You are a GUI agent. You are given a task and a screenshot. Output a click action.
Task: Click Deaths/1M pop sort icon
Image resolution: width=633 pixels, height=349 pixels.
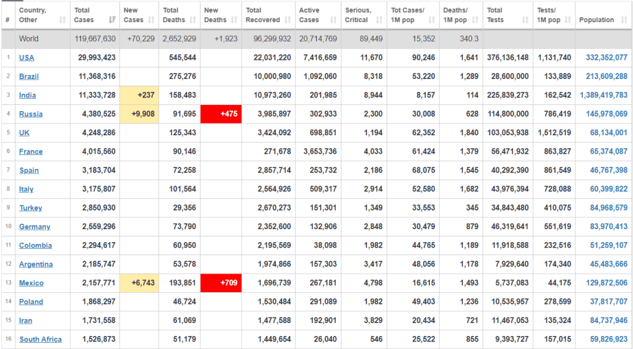[x=476, y=20]
